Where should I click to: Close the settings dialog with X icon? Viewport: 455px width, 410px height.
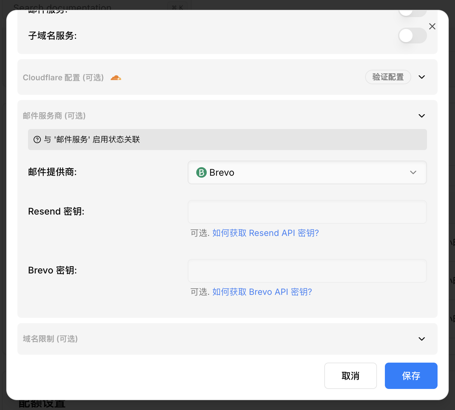pos(432,26)
